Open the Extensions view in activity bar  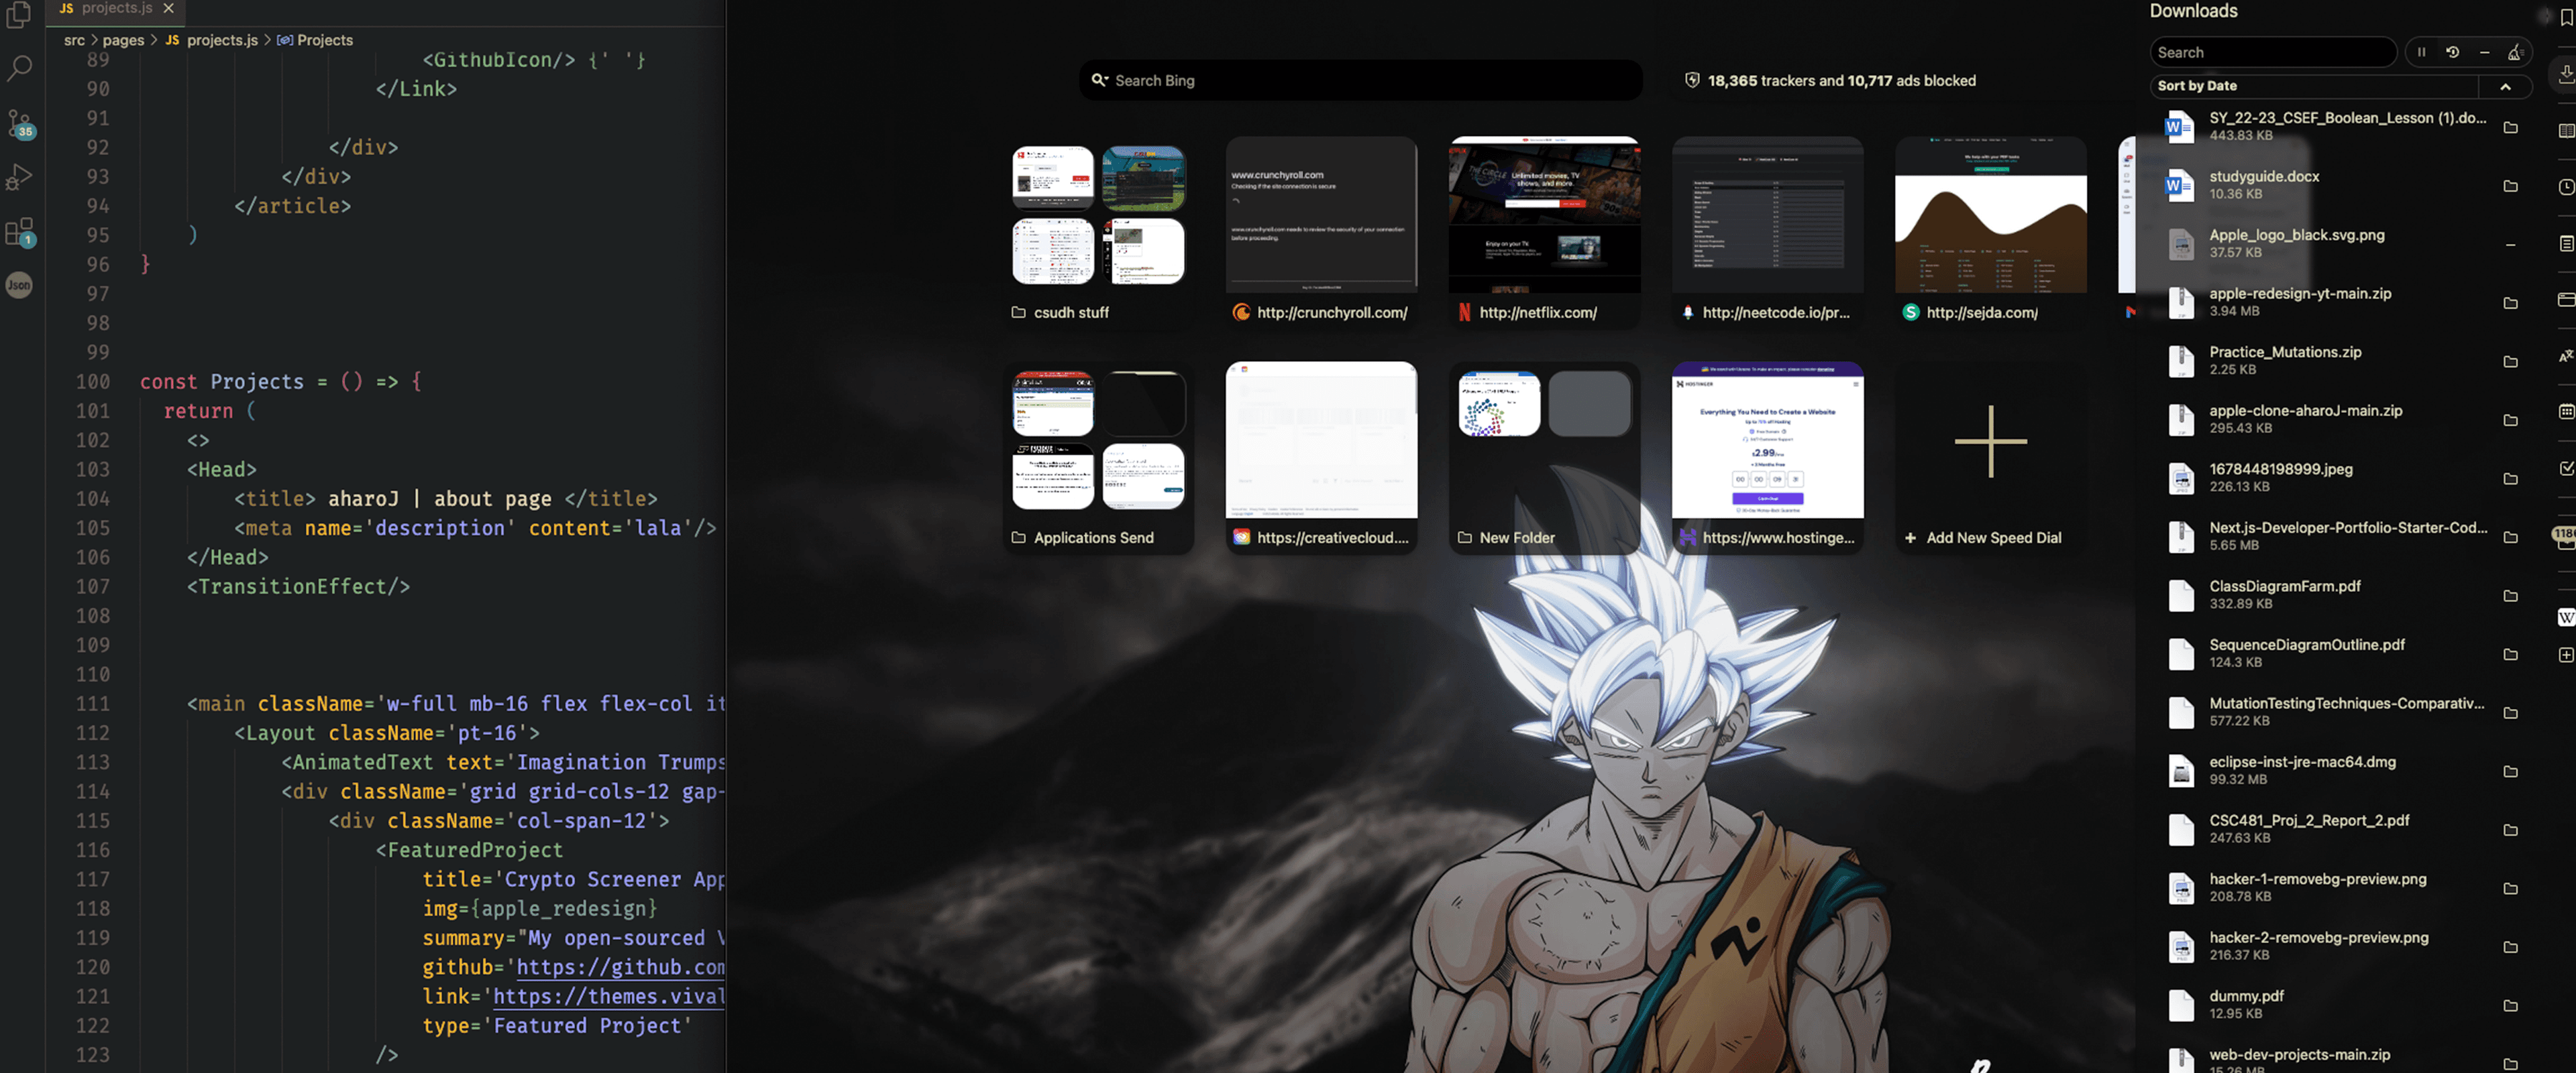tap(19, 233)
